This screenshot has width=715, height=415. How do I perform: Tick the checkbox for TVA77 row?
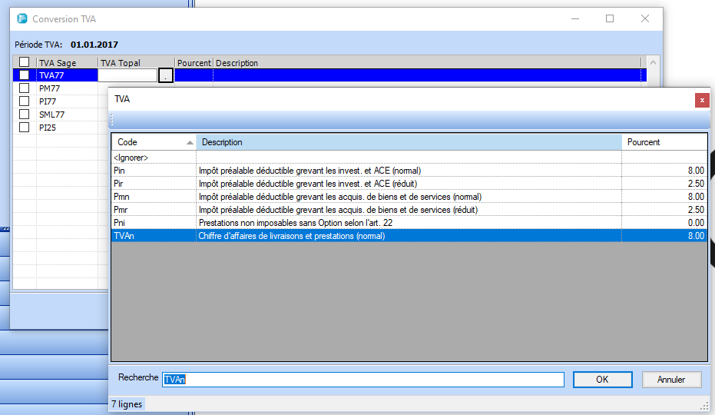tap(25, 75)
